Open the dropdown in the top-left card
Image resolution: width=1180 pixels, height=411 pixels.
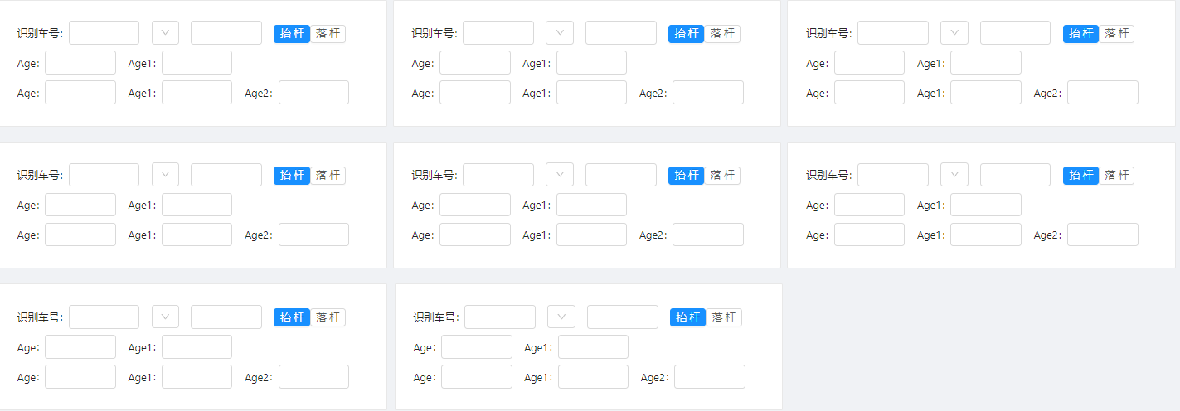coord(165,33)
